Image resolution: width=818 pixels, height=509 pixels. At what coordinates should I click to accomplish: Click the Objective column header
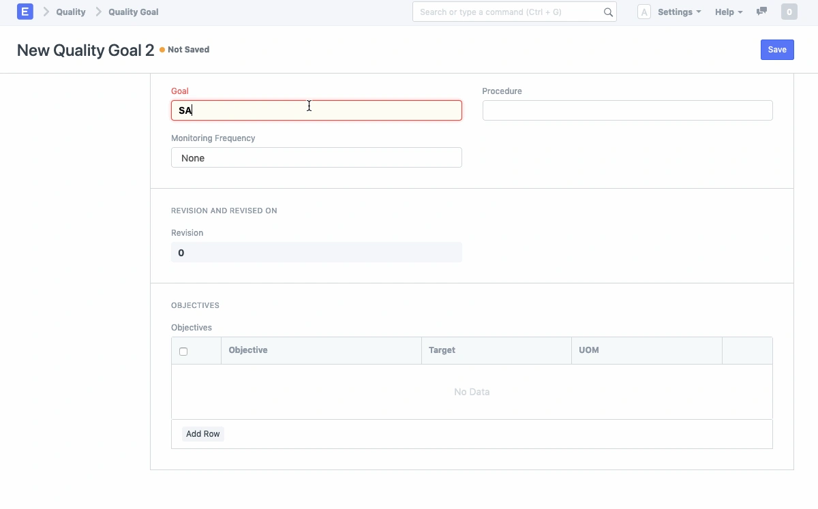(248, 350)
